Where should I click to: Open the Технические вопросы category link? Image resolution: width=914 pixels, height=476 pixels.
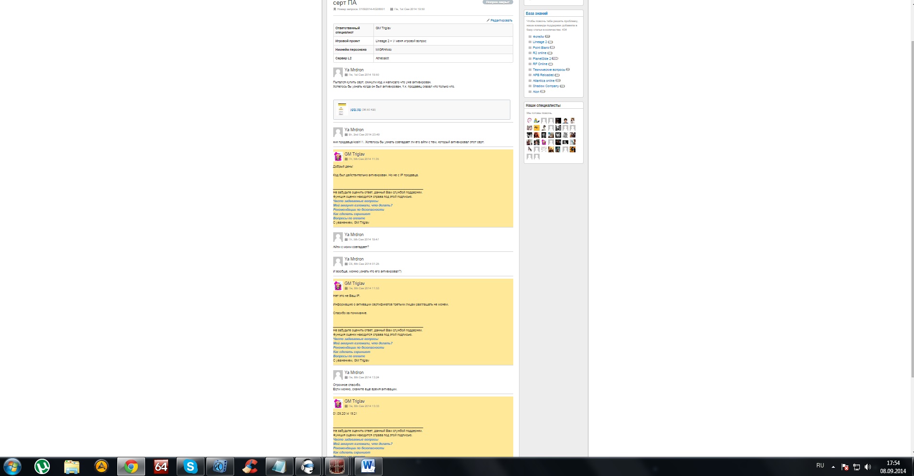pos(549,69)
